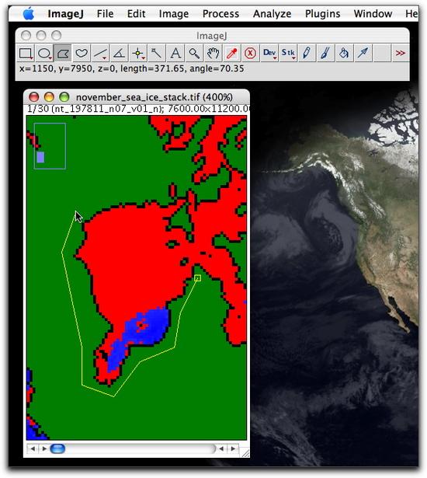
Task: Toggle the Polygon selection tool
Action: [x=63, y=54]
